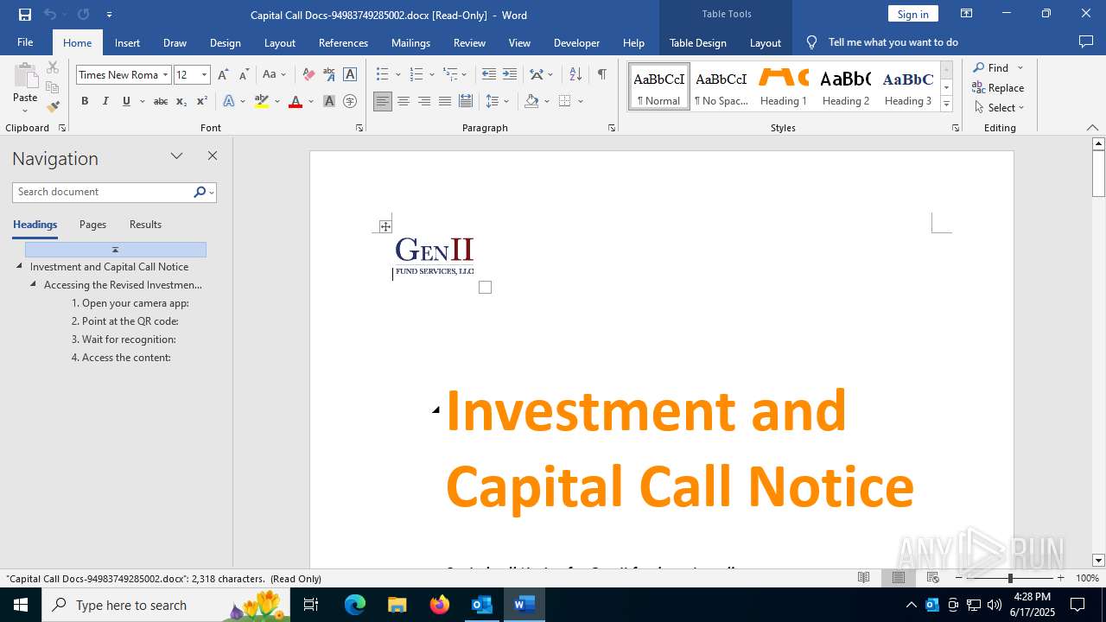Image resolution: width=1106 pixels, height=622 pixels.
Task: Toggle Subscript formatting
Action: point(181,101)
